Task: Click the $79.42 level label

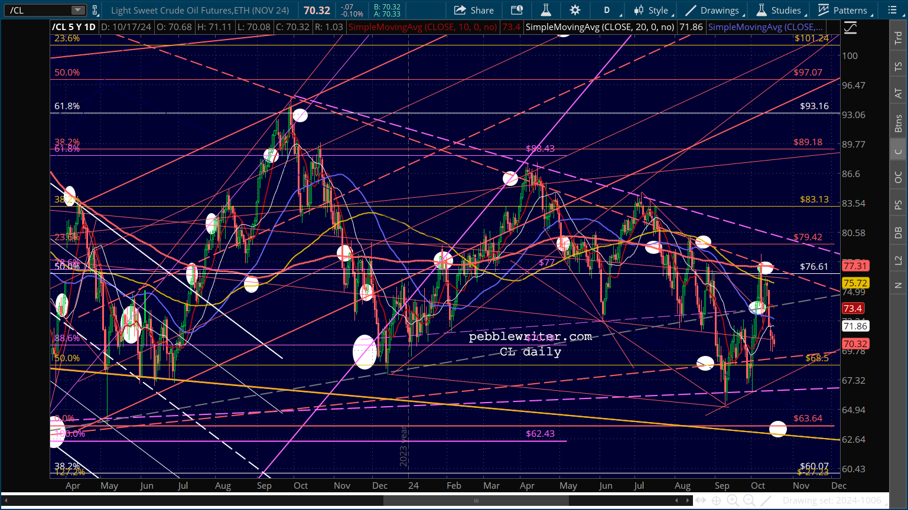Action: [808, 237]
